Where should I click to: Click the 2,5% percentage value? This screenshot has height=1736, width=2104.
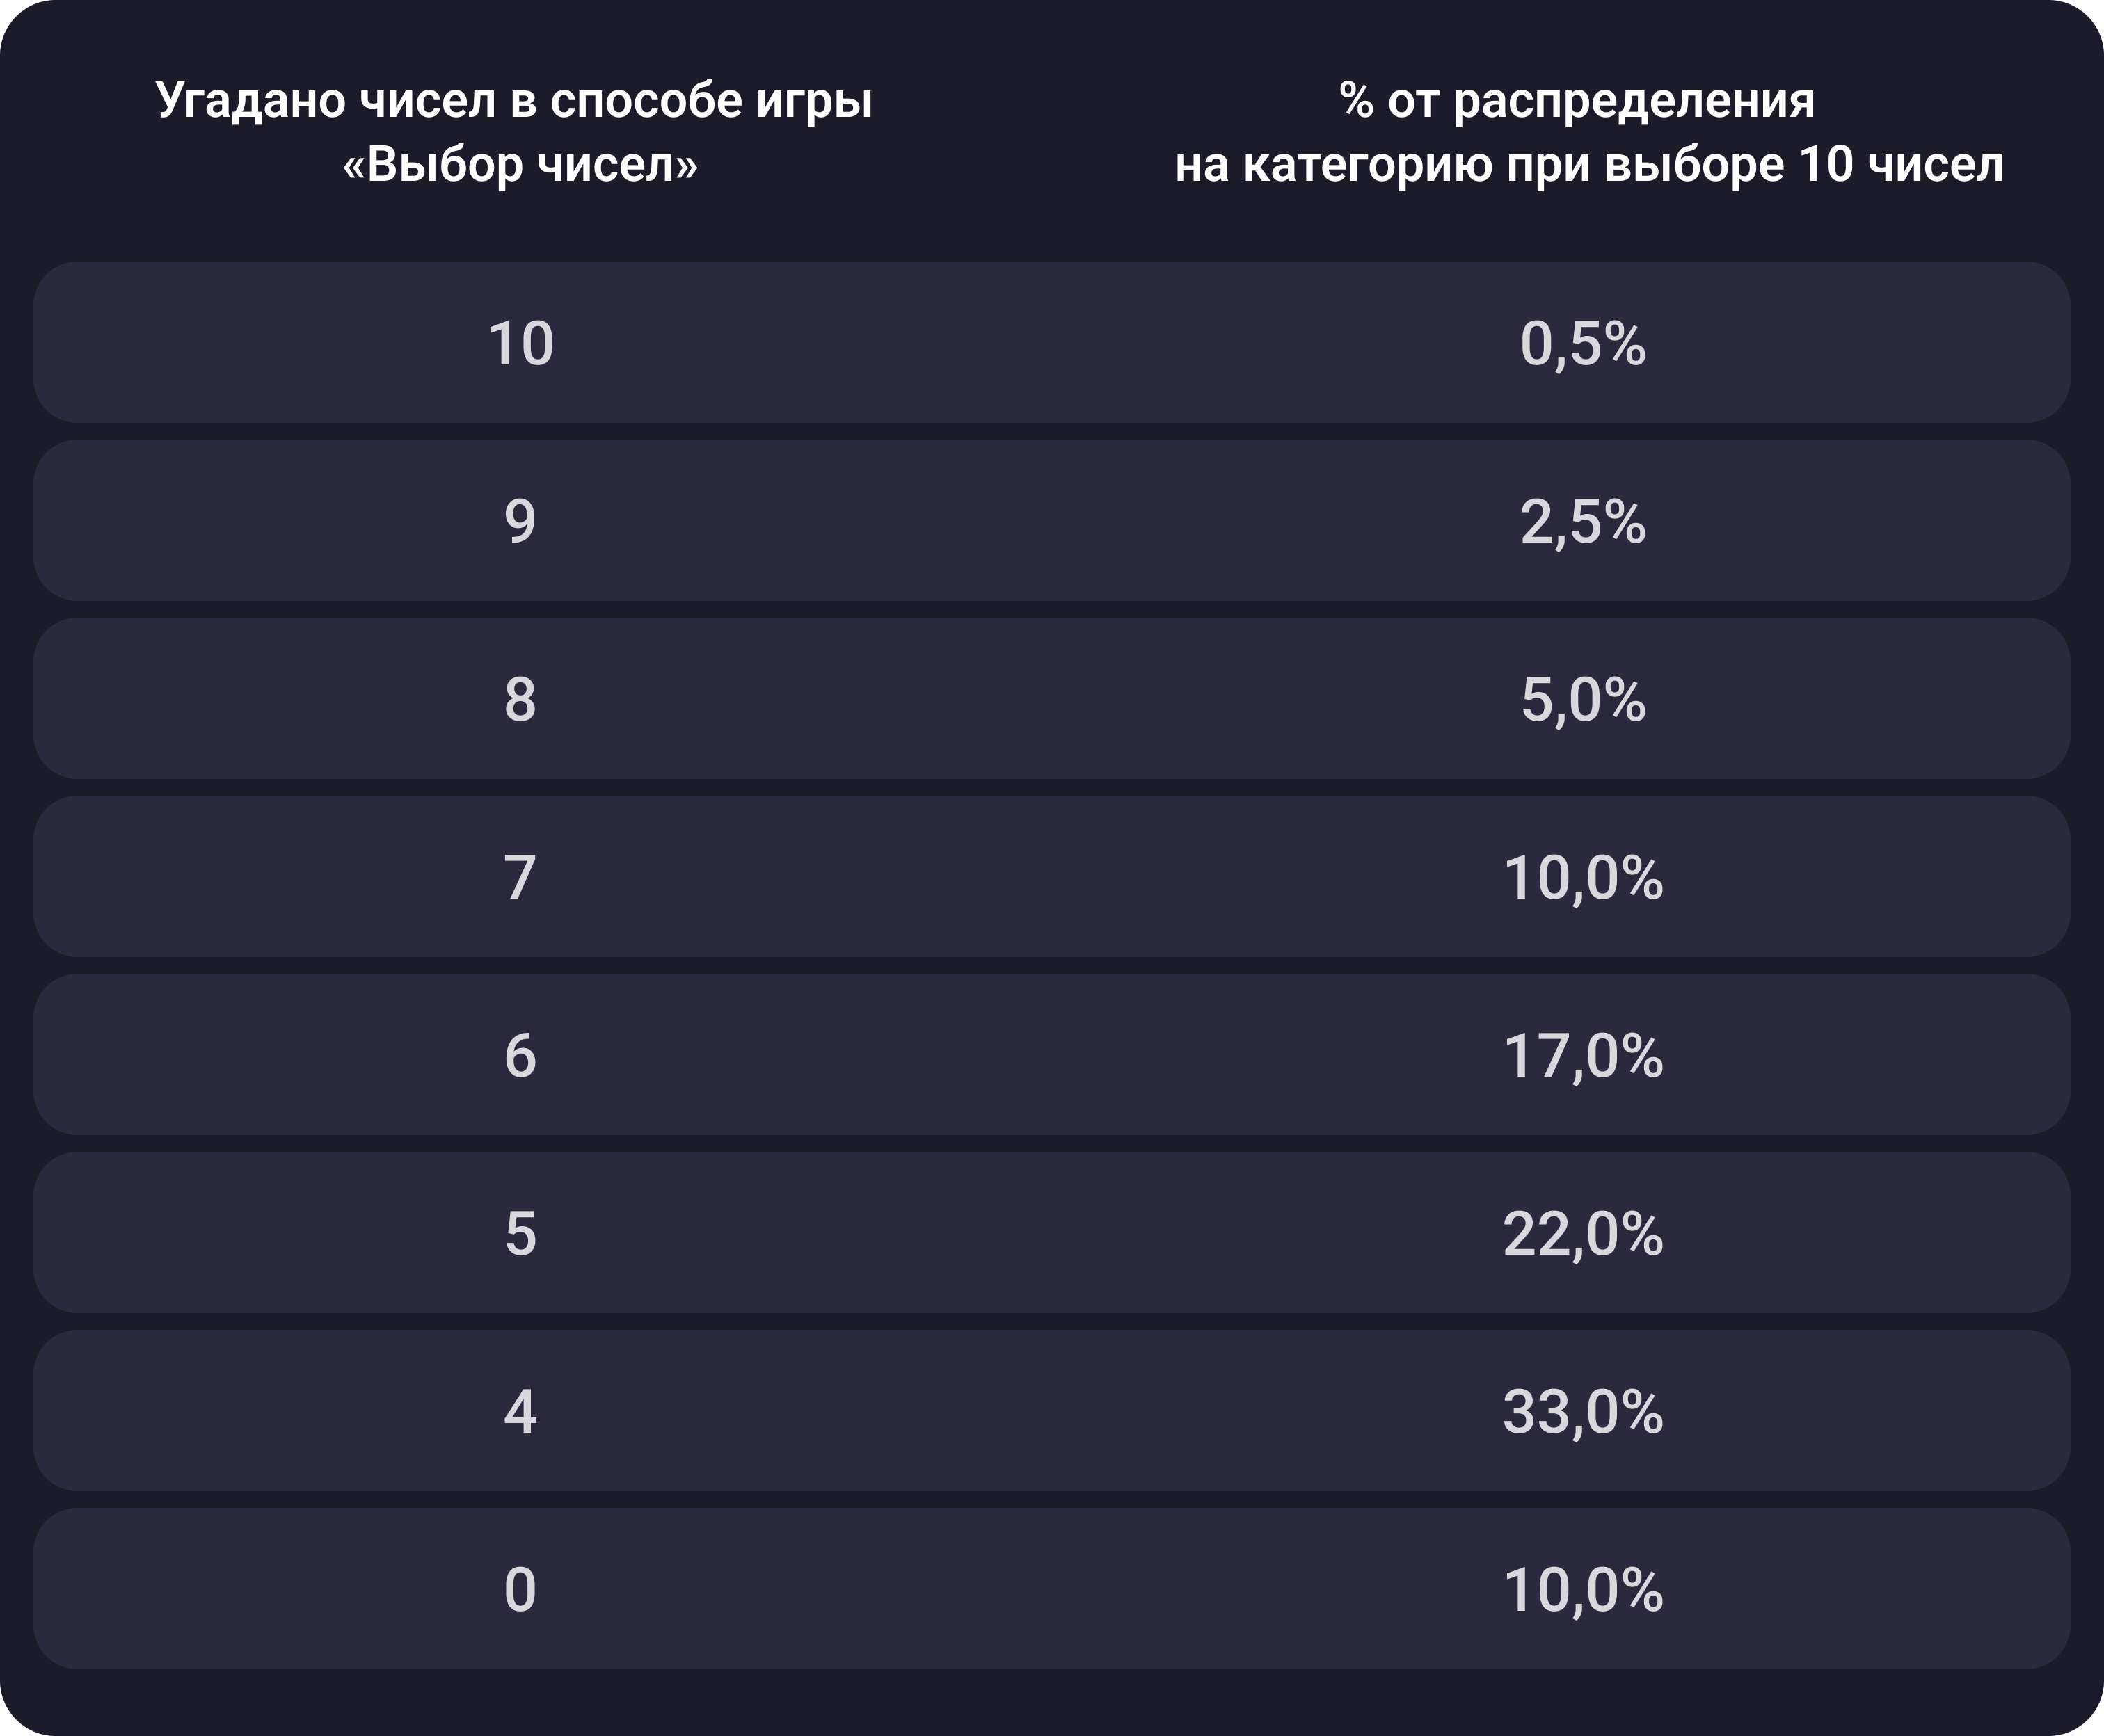click(x=1583, y=521)
